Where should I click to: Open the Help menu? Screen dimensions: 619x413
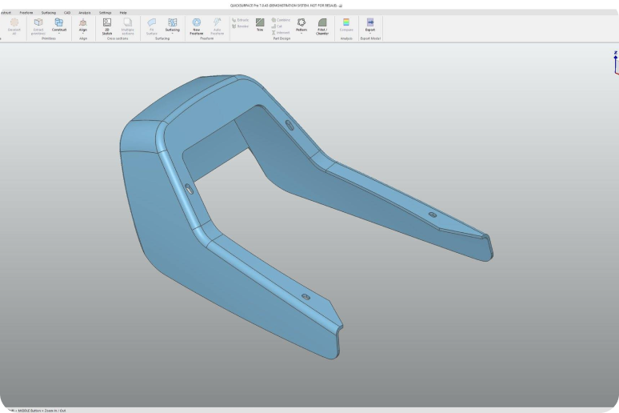coord(123,13)
